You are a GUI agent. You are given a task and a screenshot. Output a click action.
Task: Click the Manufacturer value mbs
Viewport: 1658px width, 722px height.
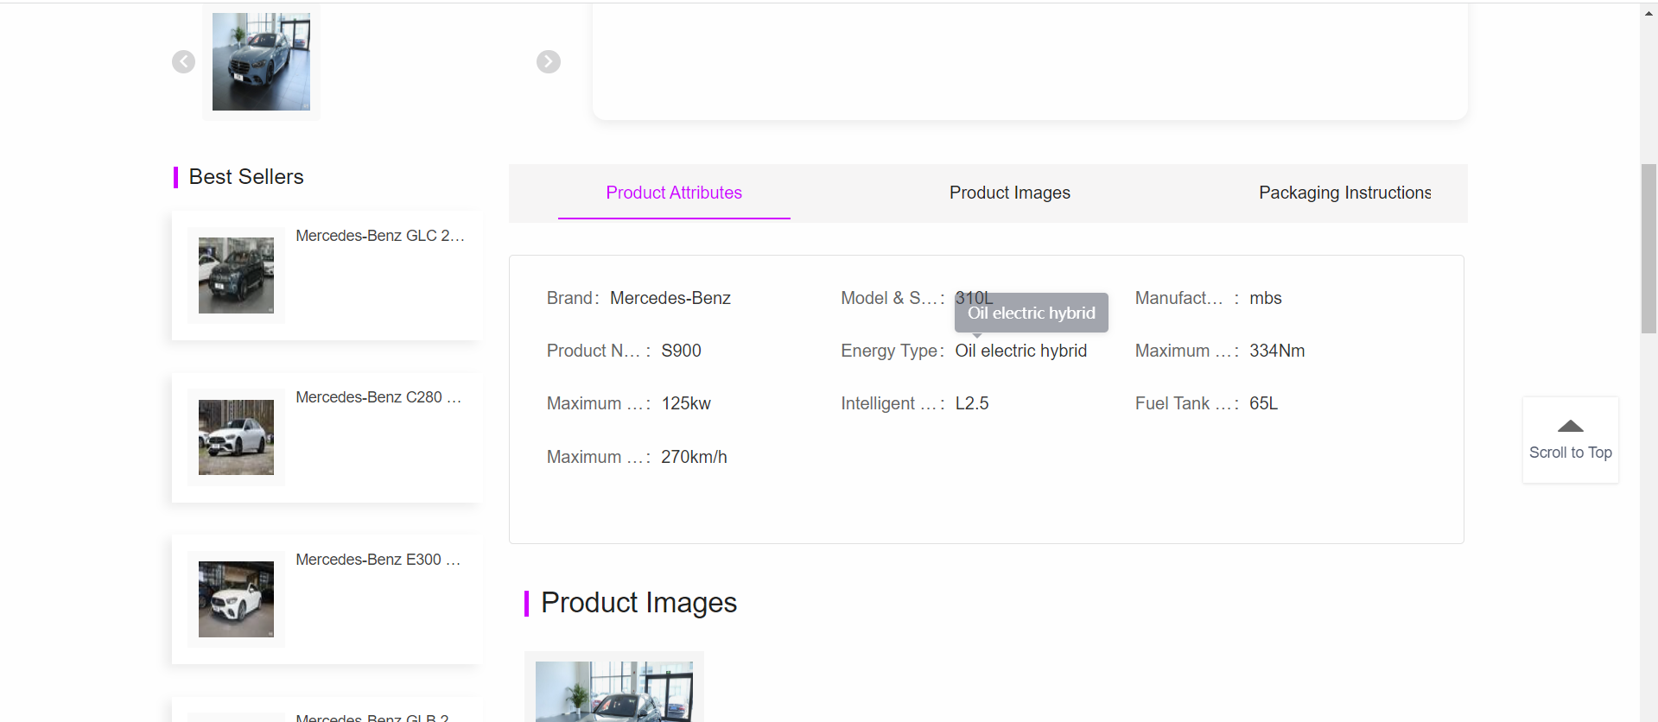tap(1266, 298)
